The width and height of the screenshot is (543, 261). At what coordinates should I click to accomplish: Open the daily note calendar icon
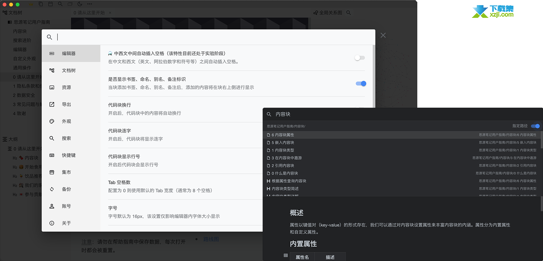[x=50, y=4]
